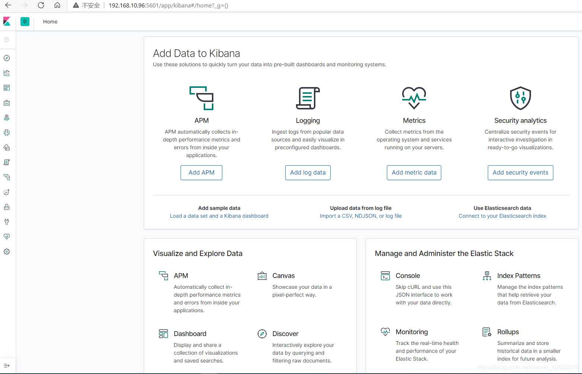Click the browser forward arrow
Image resolution: width=582 pixels, height=374 pixels.
pos(25,5)
